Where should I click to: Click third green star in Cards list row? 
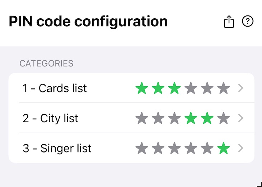(x=174, y=88)
